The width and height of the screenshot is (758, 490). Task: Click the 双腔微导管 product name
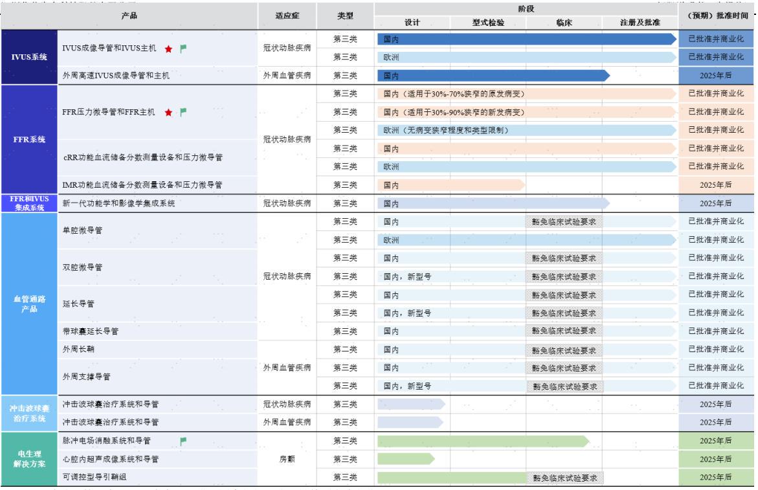(x=82, y=267)
